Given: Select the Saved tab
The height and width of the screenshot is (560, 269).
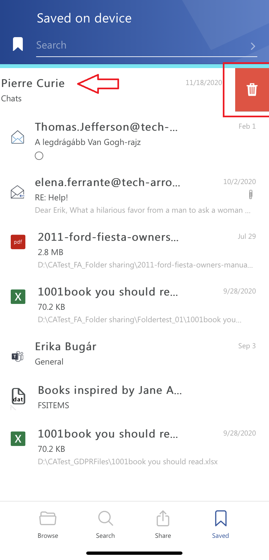Looking at the screenshot, I should pos(221,524).
